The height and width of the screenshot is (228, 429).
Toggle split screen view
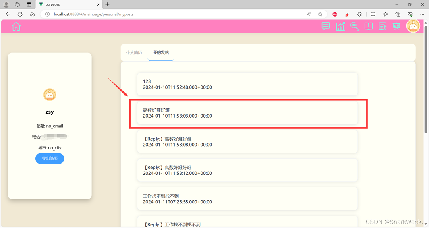[373, 14]
